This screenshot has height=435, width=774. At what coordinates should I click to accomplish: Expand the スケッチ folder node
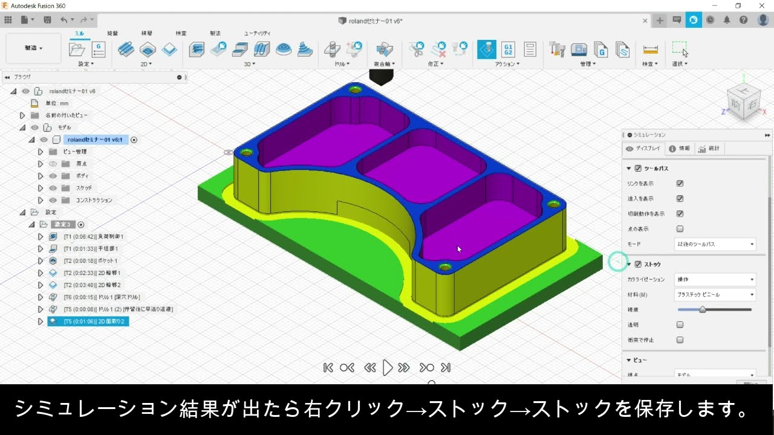tap(41, 188)
